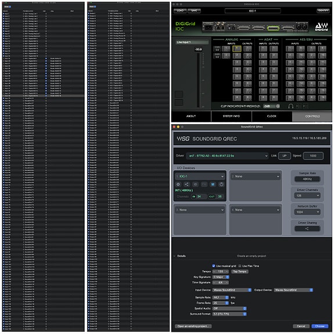Open the Driver network port dropdown
Viewport: 334px width, 334px height.
tap(227, 156)
